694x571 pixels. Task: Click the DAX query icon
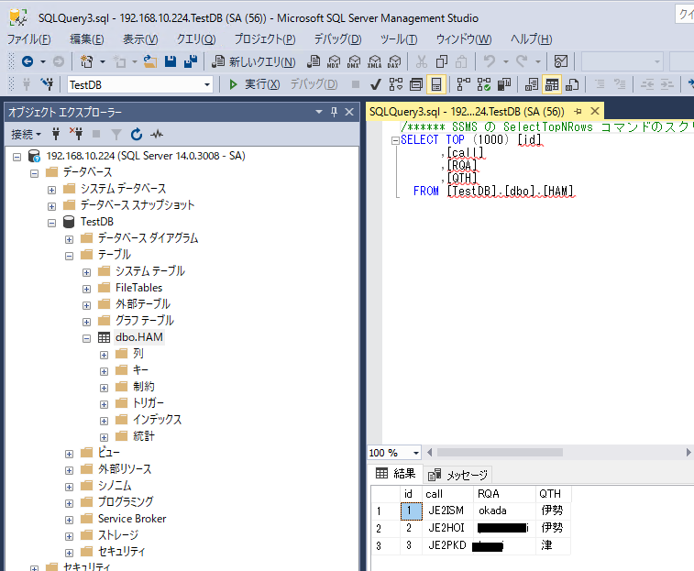(x=393, y=61)
